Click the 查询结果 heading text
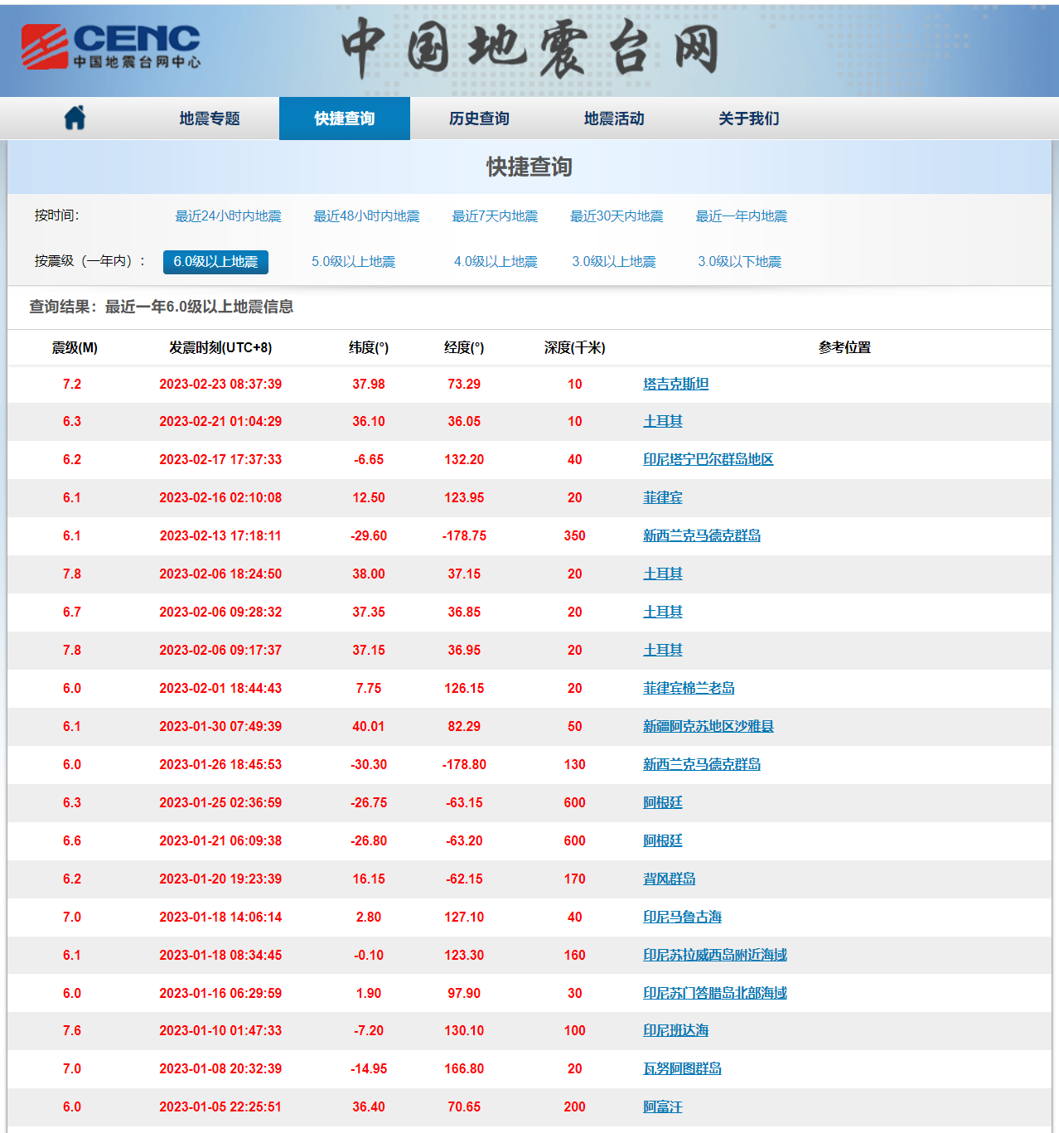Screen dimensions: 1059x1133 tap(162, 307)
